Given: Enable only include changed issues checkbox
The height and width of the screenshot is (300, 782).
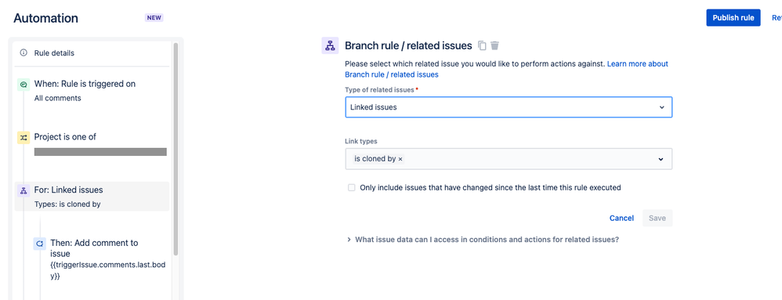Looking at the screenshot, I should (352, 188).
